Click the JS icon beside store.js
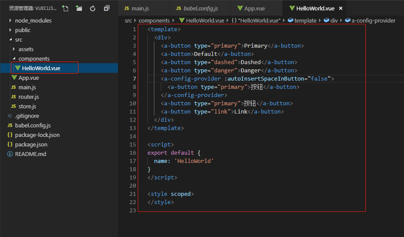The width and height of the screenshot is (404, 237). [13, 106]
